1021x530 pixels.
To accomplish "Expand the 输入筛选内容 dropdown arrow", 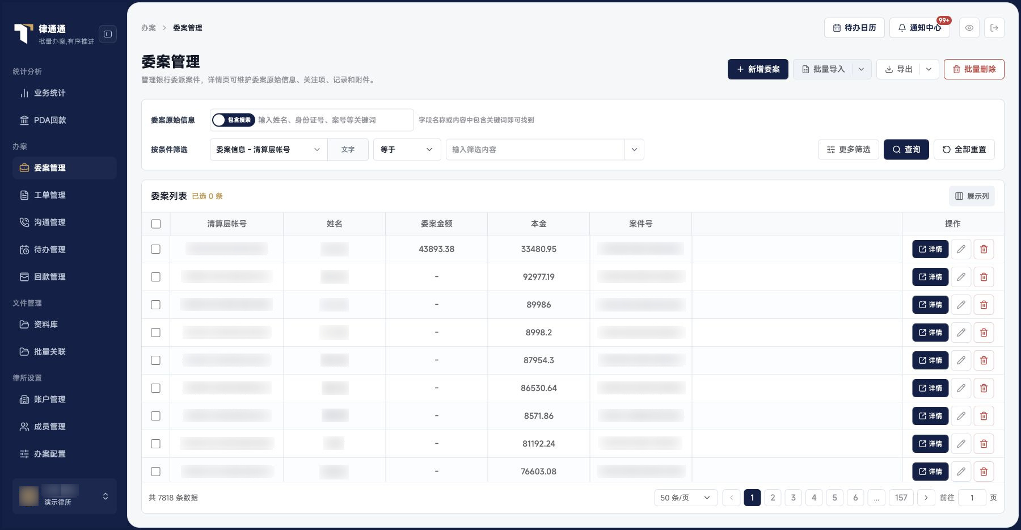I will click(x=634, y=150).
